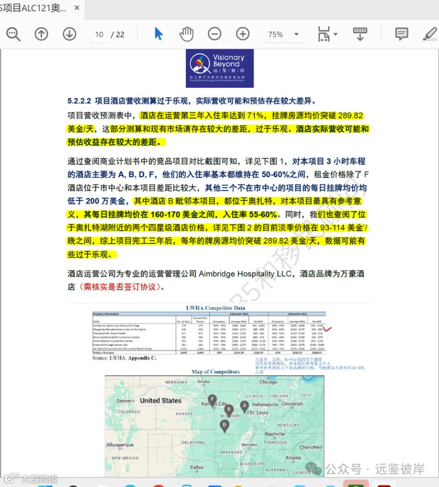The width and height of the screenshot is (439, 487).
Task: Click the magnifier search-zoom icon
Action: click(14, 34)
